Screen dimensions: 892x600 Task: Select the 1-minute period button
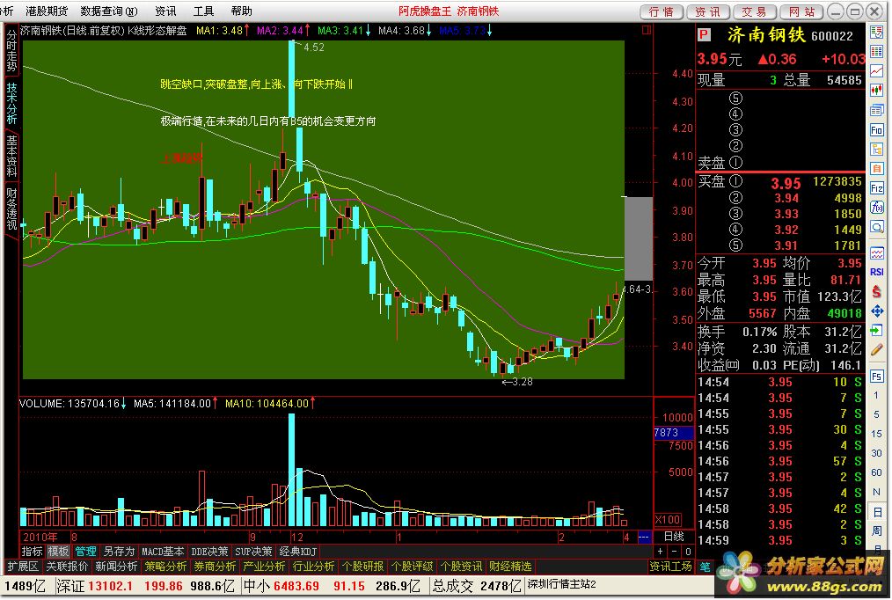click(x=877, y=395)
